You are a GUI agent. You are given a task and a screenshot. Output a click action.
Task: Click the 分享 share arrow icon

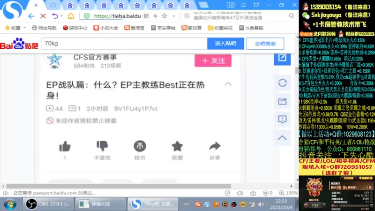(215, 146)
